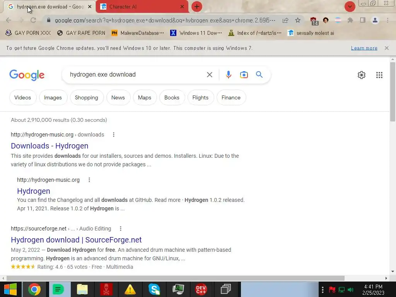Open more options for hydrogen-music.org downloads result
Screen dimensions: 396x297
[x=114, y=135]
